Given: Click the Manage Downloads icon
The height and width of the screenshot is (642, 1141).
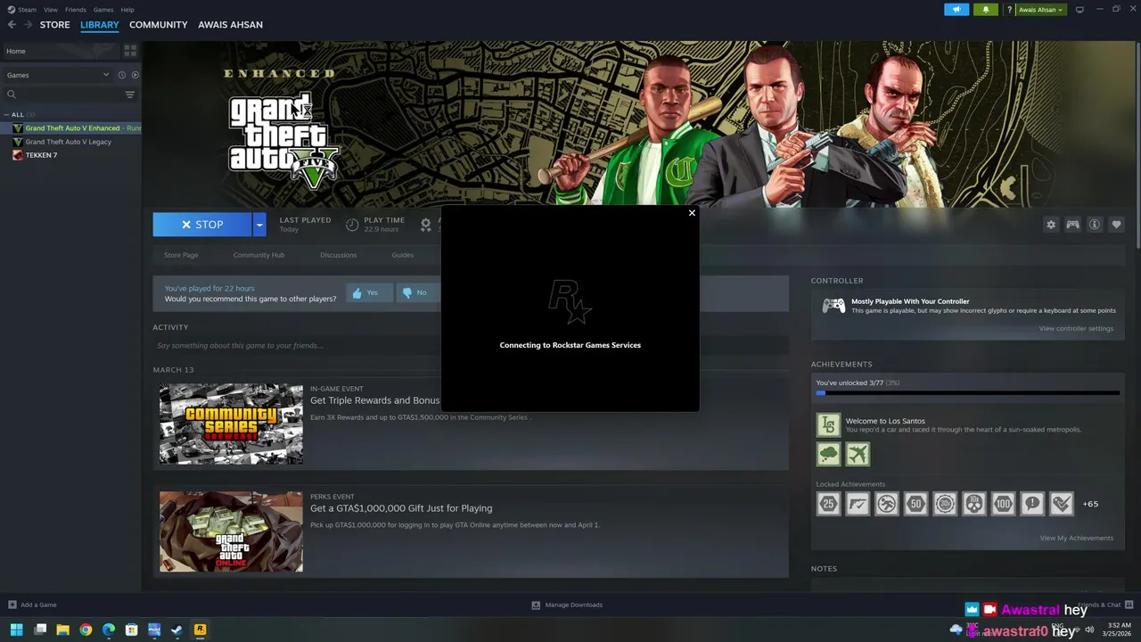Looking at the screenshot, I should pyautogui.click(x=536, y=605).
